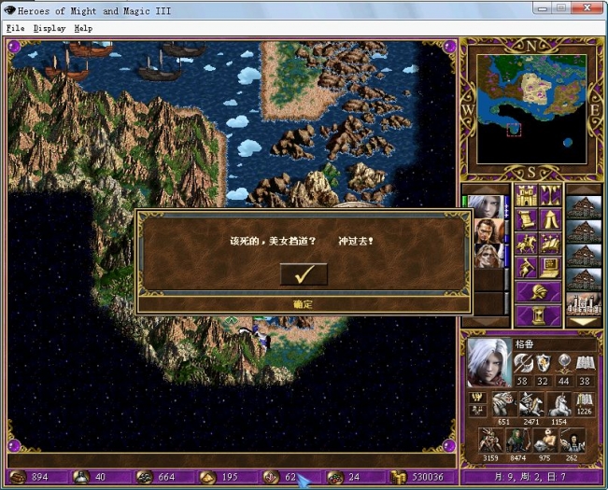Viewport: 608px width, 490px height.
Task: Click the blue mana bar beside first hero
Action: click(x=507, y=207)
